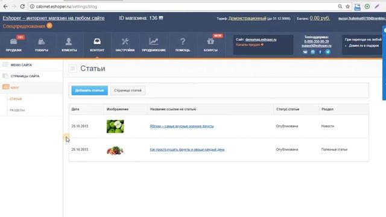Click the Изображение column header
Image resolution: width=386 pixels, height=217 pixels.
pyautogui.click(x=118, y=109)
